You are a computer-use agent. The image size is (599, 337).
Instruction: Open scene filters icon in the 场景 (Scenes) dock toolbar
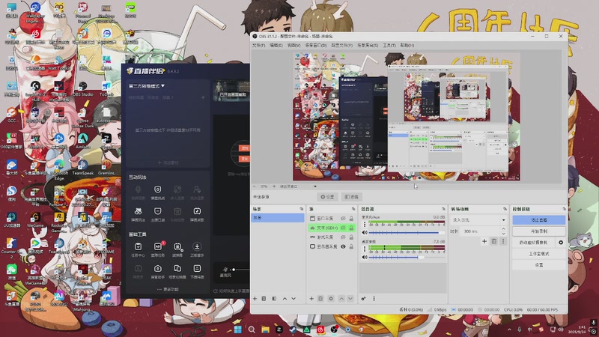274,298
